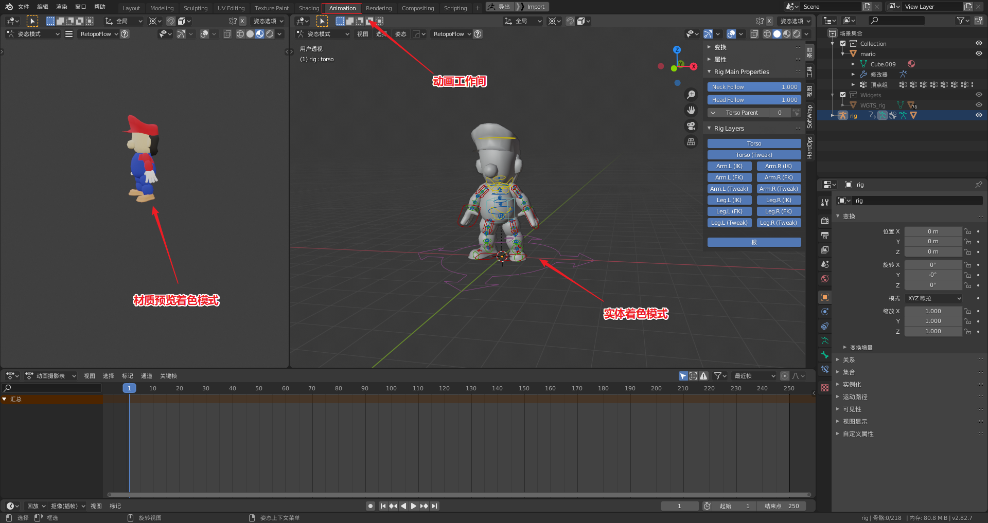Viewport: 988px width, 523px height.
Task: Toggle only-selected arrow in dope sheet
Action: coord(683,376)
